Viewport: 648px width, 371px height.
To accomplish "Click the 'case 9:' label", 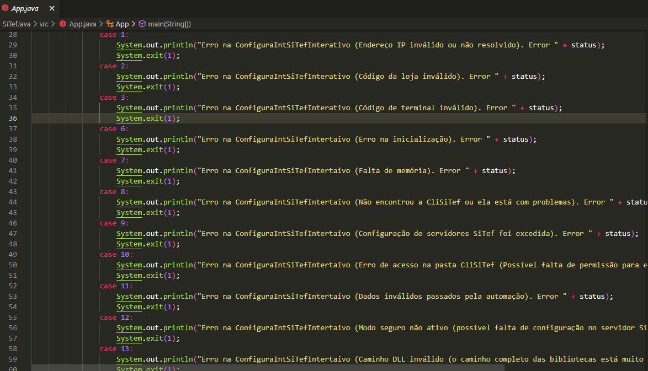I will click(114, 223).
